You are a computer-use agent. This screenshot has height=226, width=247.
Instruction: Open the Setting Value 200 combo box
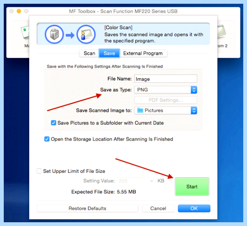click(x=136, y=181)
